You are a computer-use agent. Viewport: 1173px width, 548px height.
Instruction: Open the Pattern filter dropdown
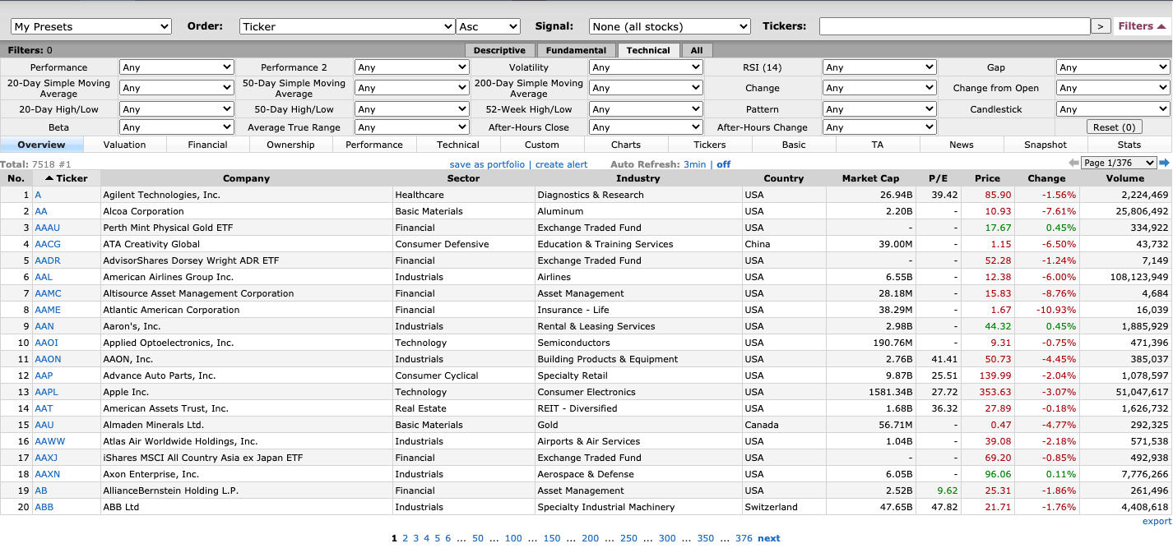click(x=879, y=109)
